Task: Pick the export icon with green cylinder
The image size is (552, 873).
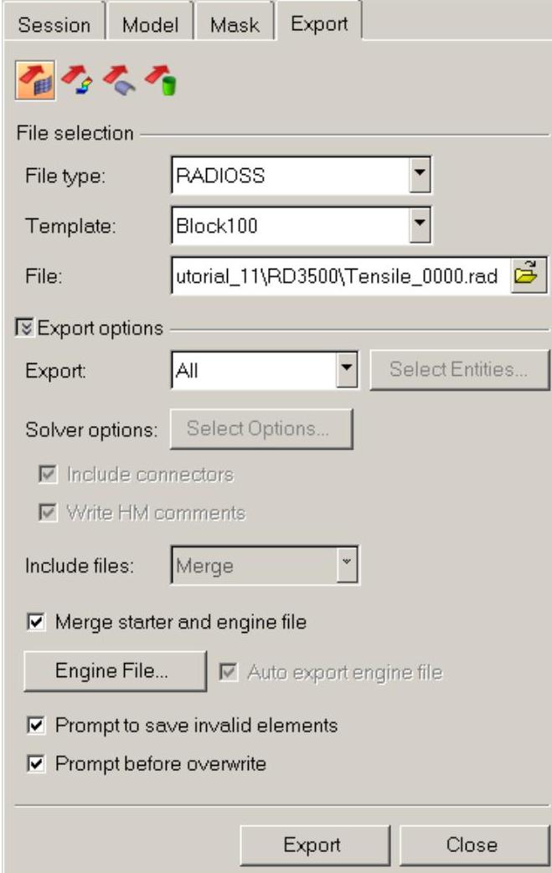Action: pos(161,83)
